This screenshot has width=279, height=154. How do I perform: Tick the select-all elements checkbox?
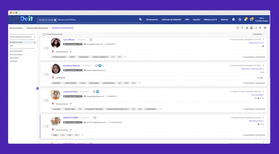tap(44, 34)
